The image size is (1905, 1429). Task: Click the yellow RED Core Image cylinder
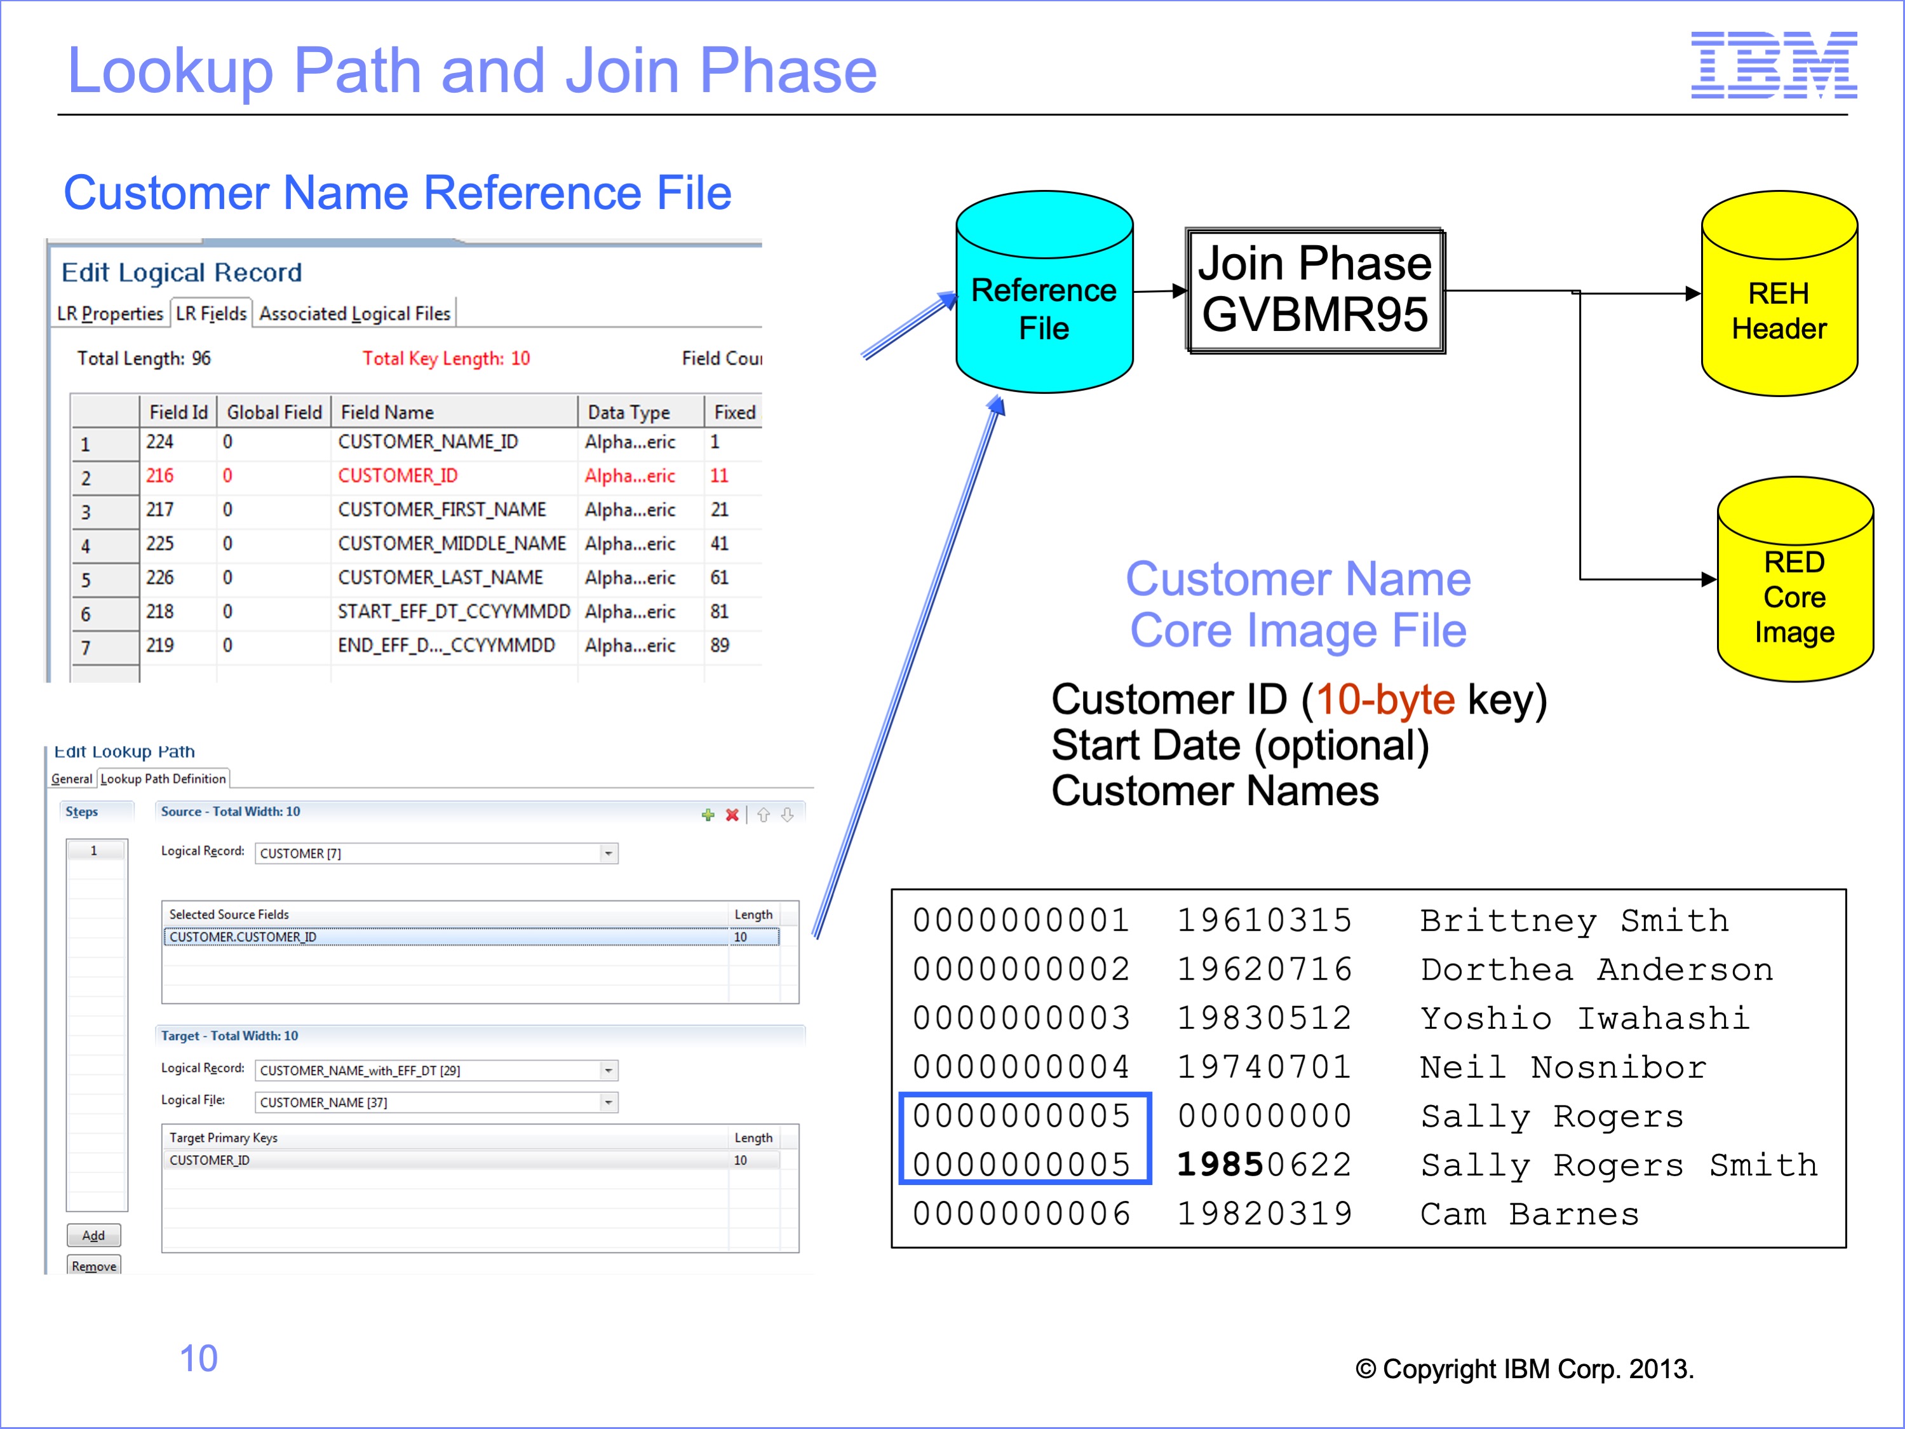tap(1794, 579)
